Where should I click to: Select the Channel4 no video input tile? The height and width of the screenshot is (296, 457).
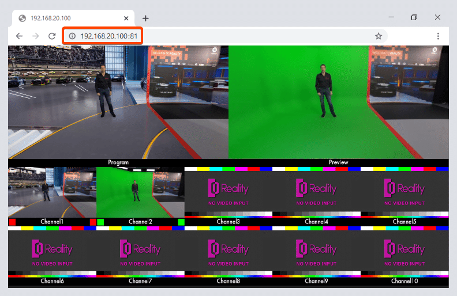317,192
